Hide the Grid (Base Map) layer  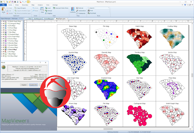coord(4,56)
